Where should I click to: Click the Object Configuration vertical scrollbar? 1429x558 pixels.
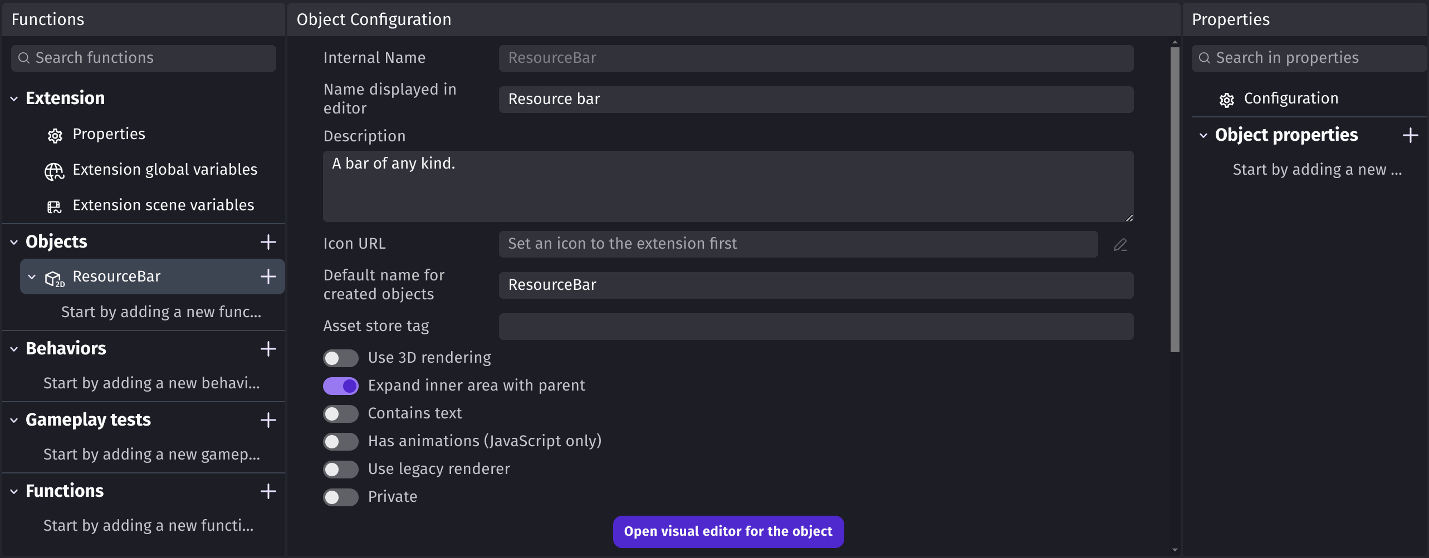(x=1175, y=200)
